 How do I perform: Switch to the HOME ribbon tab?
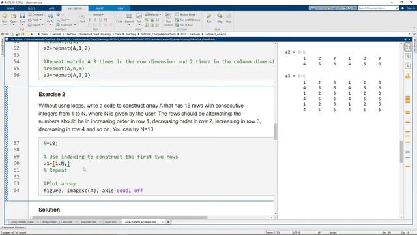10,8
